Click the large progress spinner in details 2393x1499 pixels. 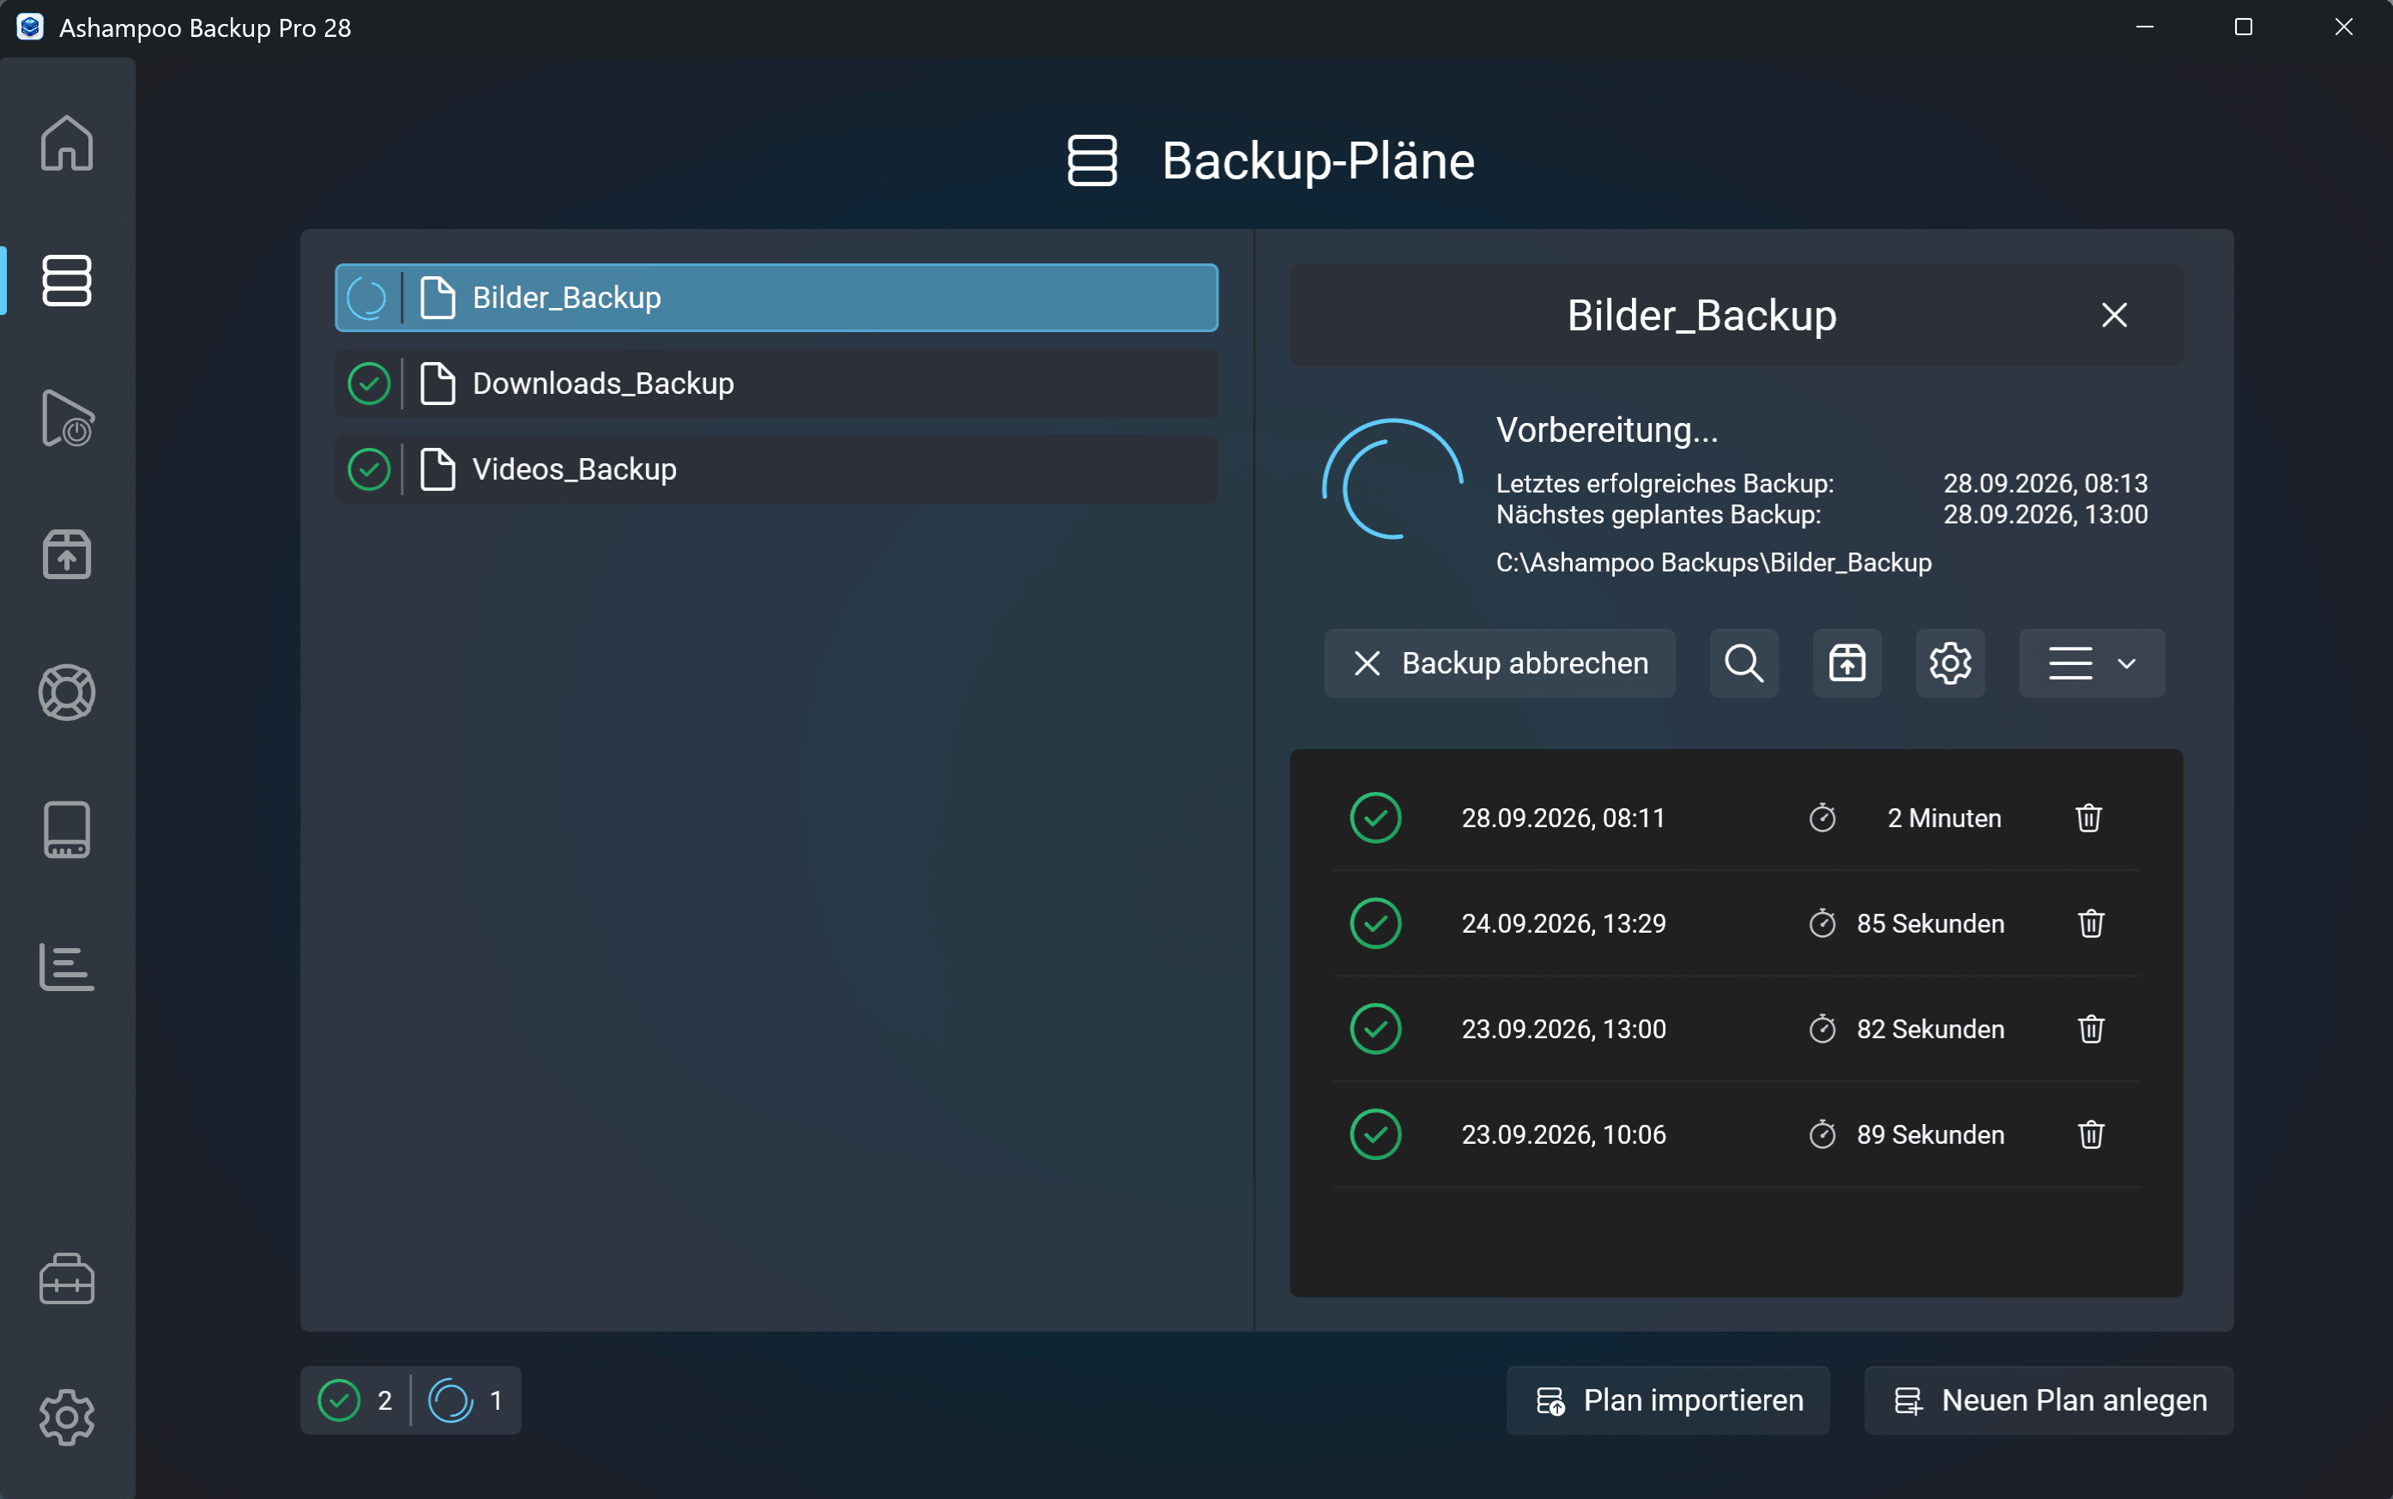pyautogui.click(x=1393, y=479)
